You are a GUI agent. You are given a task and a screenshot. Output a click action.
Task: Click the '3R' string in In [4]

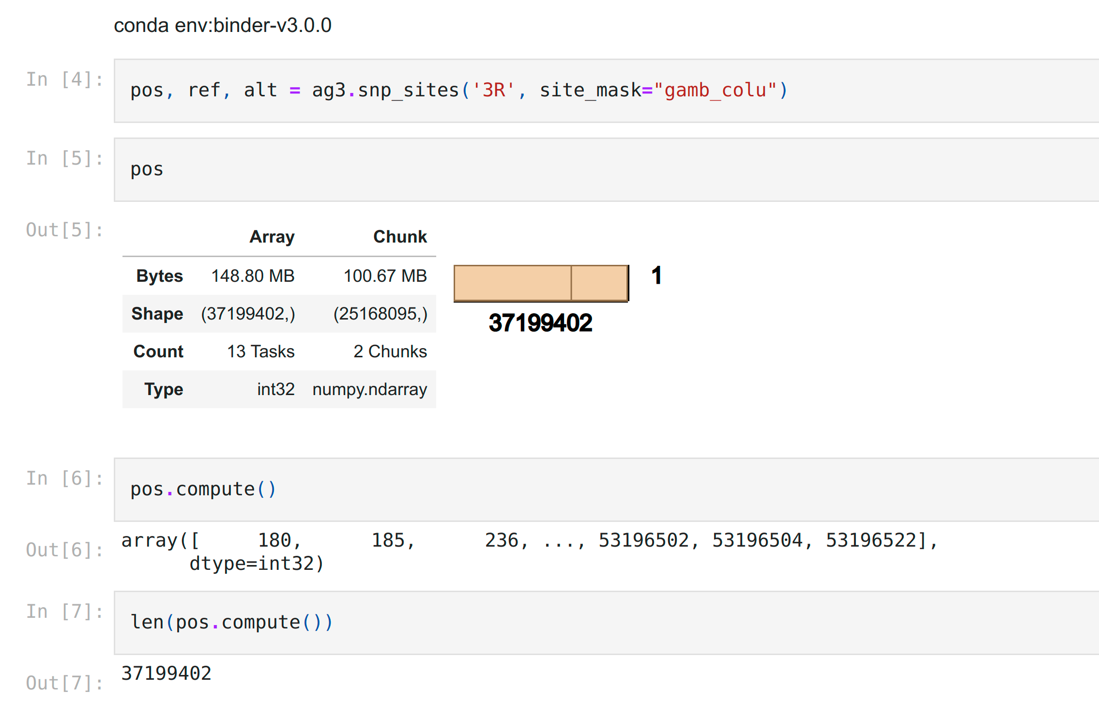(x=493, y=90)
